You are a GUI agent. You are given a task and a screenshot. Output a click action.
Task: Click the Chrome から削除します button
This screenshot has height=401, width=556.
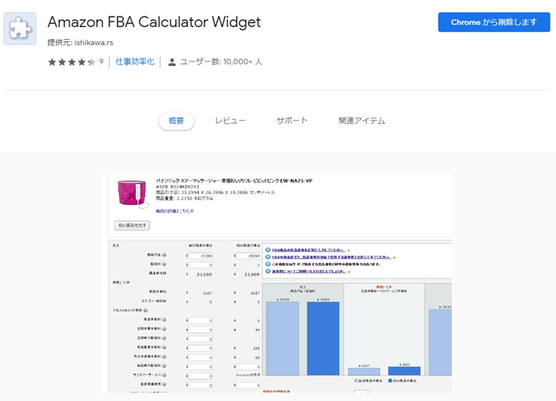(494, 22)
